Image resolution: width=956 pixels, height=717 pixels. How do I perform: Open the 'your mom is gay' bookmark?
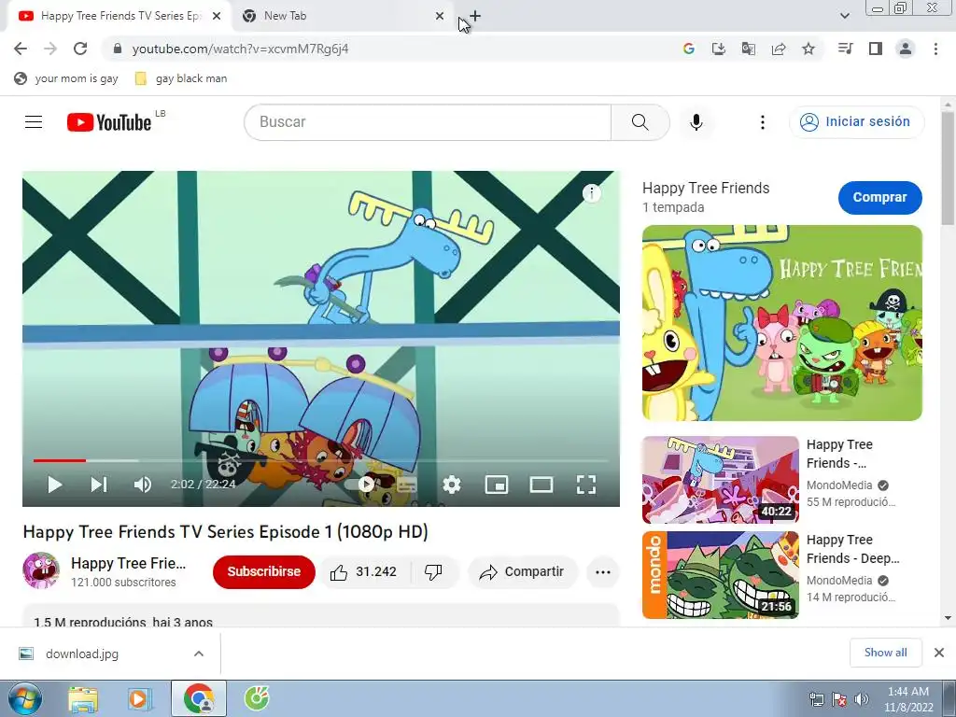coord(66,78)
